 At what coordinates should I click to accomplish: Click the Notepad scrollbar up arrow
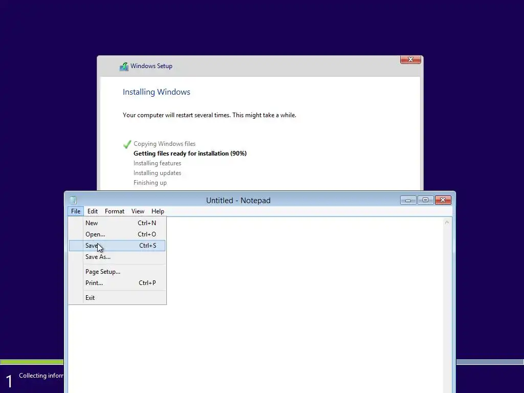447,222
